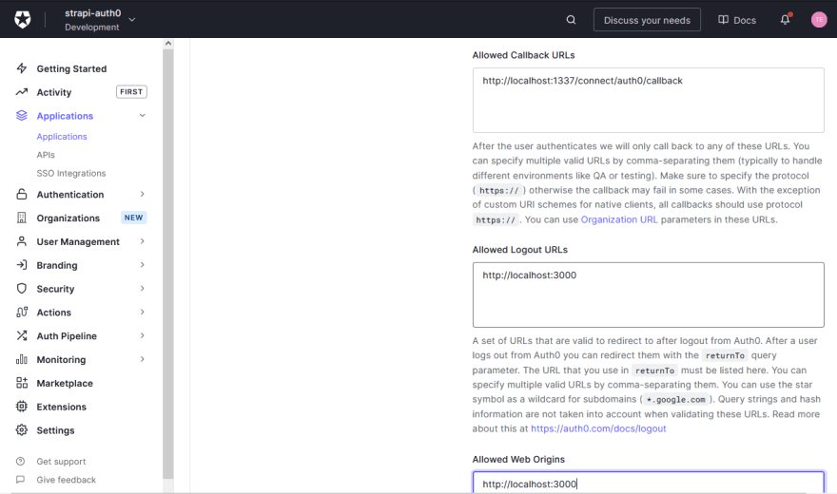Viewport: 837px width, 494px height.
Task: Select the Applications submenu item
Action: (62, 137)
